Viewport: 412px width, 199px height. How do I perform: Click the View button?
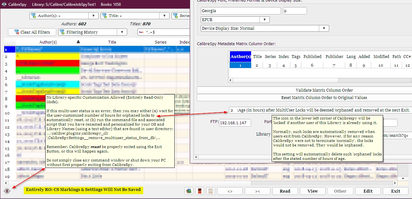pos(313,191)
